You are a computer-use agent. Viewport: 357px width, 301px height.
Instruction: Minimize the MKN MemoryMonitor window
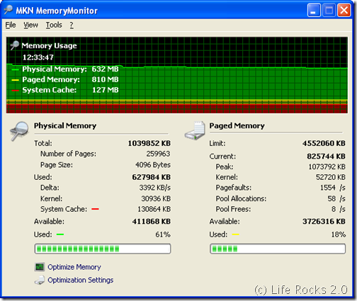pyautogui.click(x=314, y=11)
